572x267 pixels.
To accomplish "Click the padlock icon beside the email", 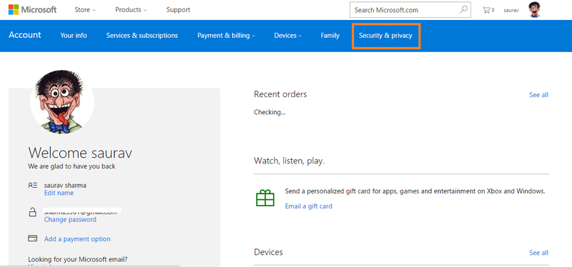I will click(x=33, y=211).
